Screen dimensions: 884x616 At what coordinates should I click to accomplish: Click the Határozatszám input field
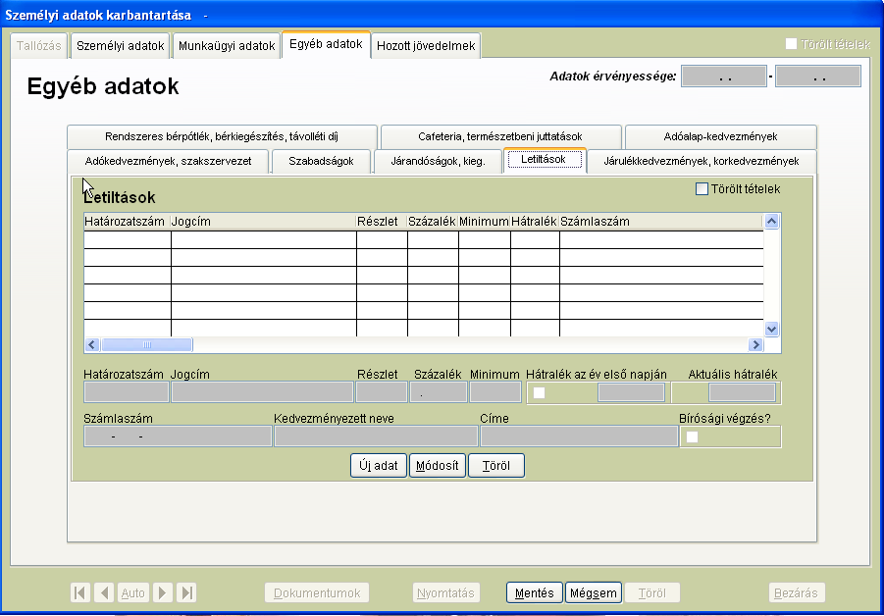[127, 392]
